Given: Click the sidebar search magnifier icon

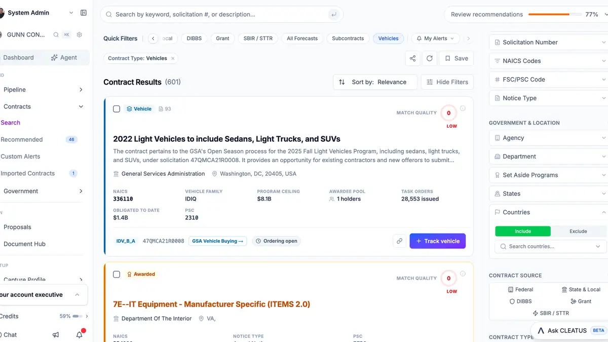Looking at the screenshot, I should (x=56, y=35).
